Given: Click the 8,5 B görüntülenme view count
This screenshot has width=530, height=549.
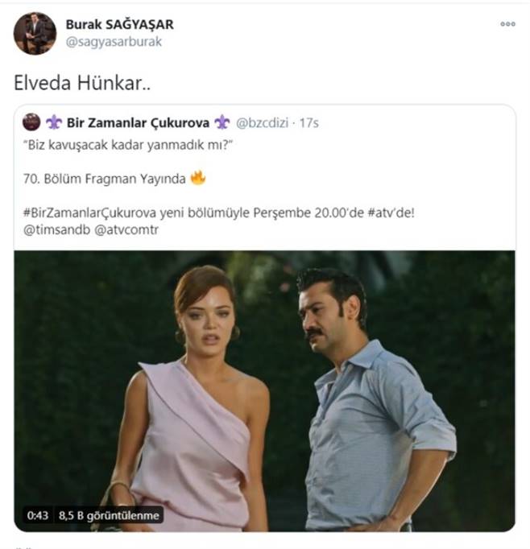Looking at the screenshot, I should 109,515.
